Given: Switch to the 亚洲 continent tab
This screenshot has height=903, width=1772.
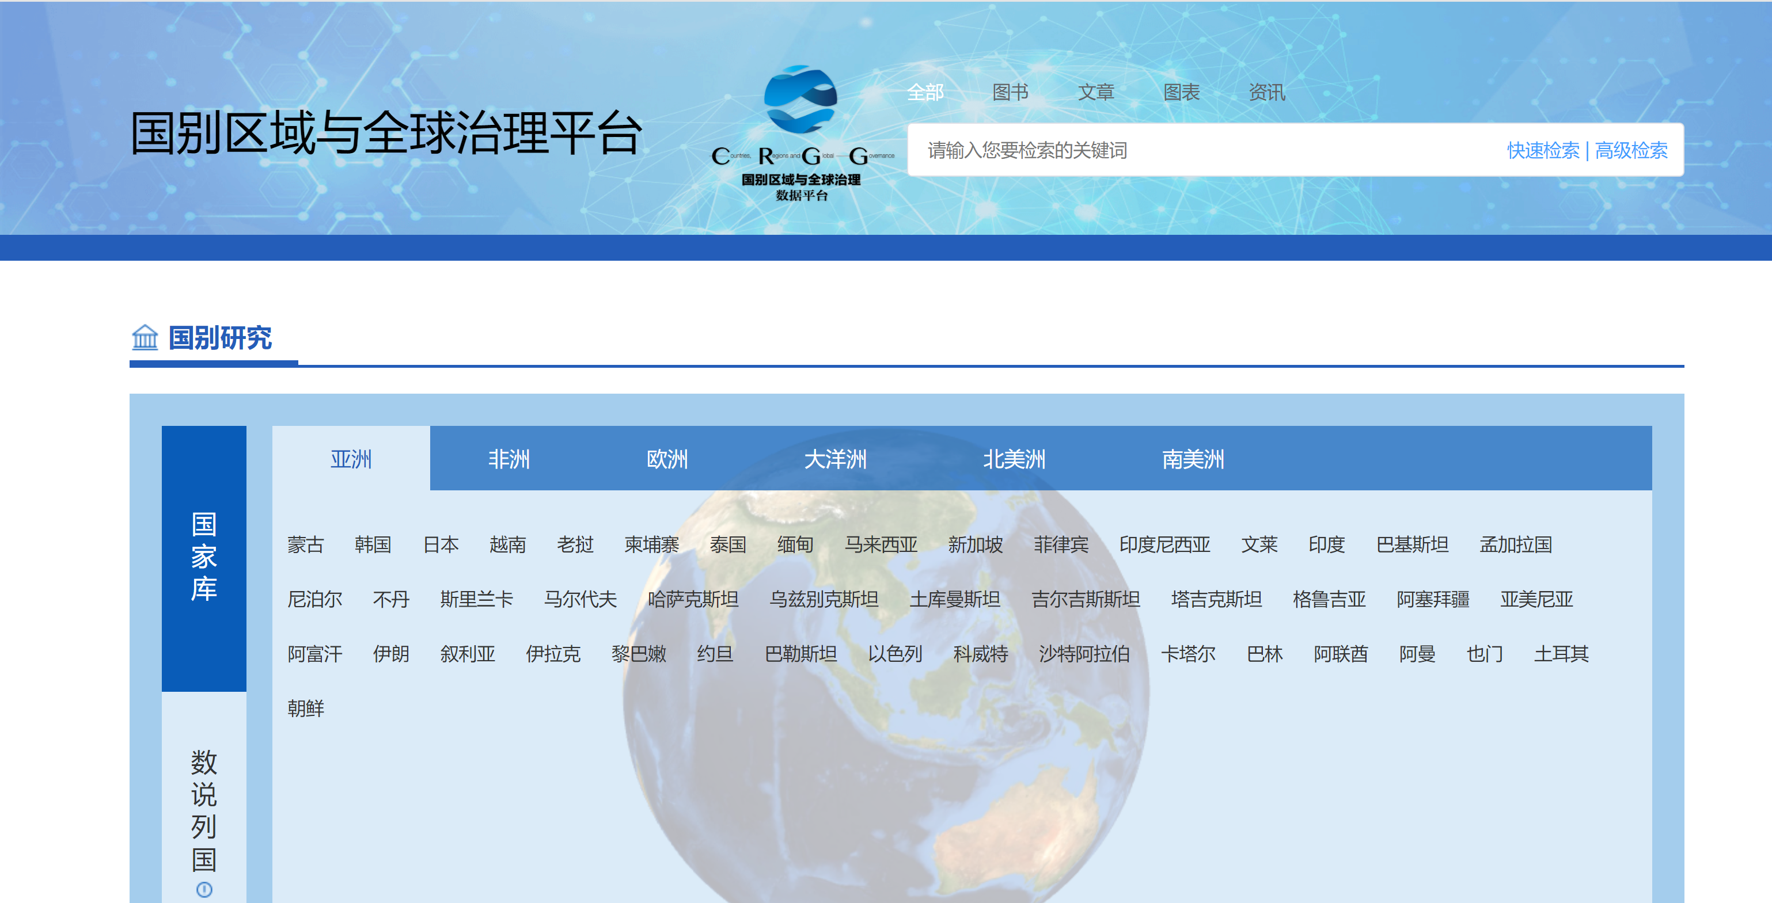Looking at the screenshot, I should pos(351,458).
